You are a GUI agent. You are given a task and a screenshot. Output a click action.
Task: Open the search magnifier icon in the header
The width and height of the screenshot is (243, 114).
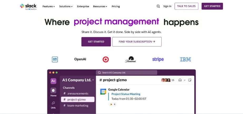pos(158,6)
